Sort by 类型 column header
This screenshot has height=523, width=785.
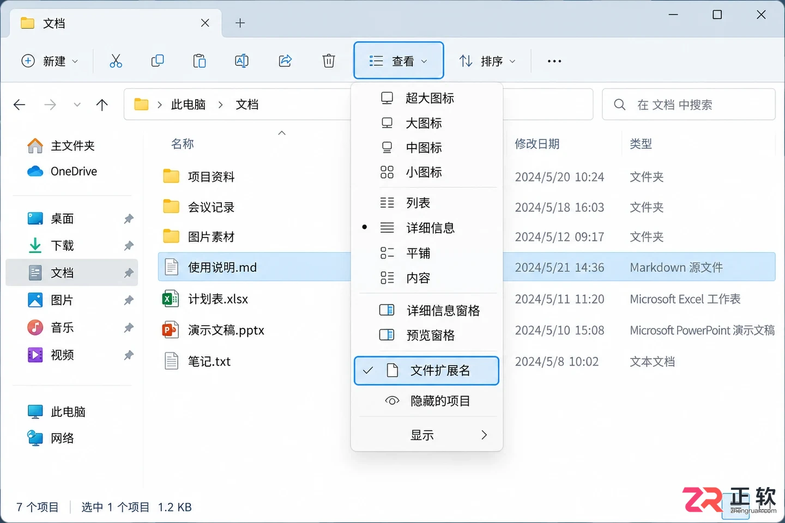tap(641, 144)
